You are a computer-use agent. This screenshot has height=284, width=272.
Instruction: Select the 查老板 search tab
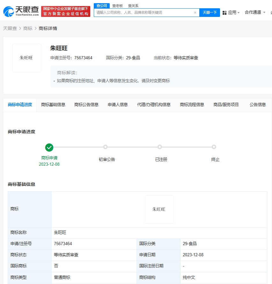(x=117, y=6)
